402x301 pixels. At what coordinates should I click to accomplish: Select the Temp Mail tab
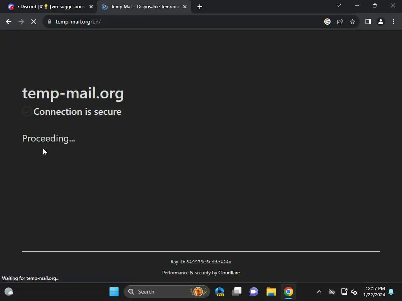click(x=144, y=7)
